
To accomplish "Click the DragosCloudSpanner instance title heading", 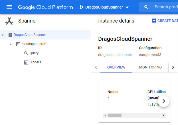I will coord(125,39).
